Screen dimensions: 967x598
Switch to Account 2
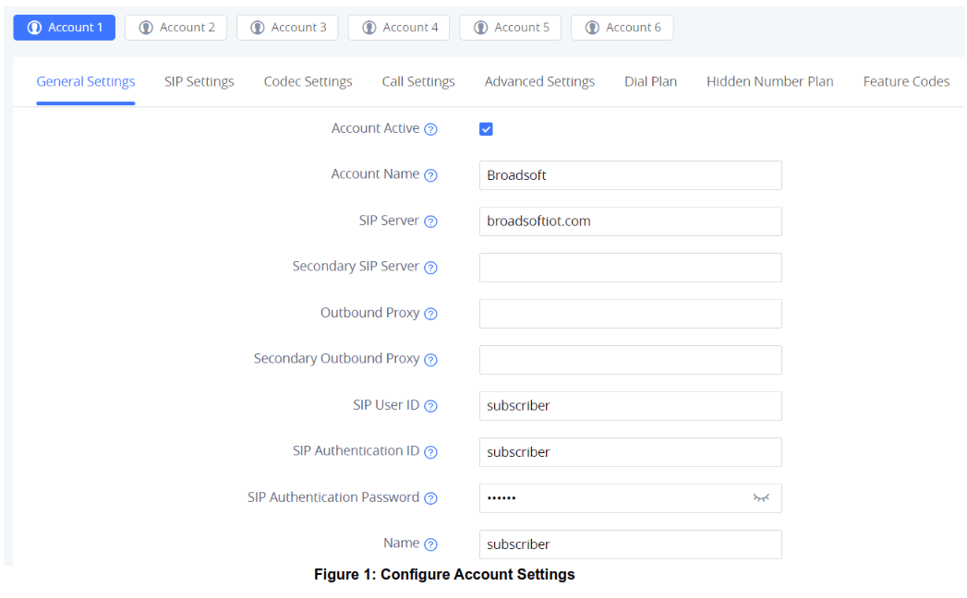pyautogui.click(x=176, y=28)
